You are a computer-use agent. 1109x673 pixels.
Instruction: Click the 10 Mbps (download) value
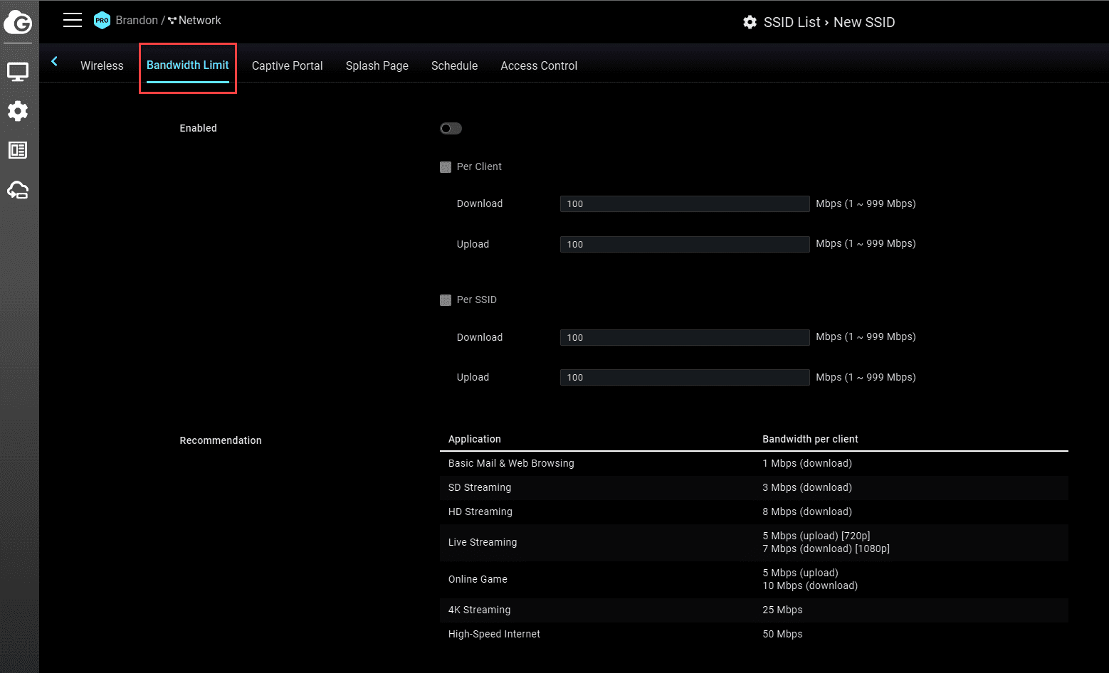pyautogui.click(x=810, y=585)
